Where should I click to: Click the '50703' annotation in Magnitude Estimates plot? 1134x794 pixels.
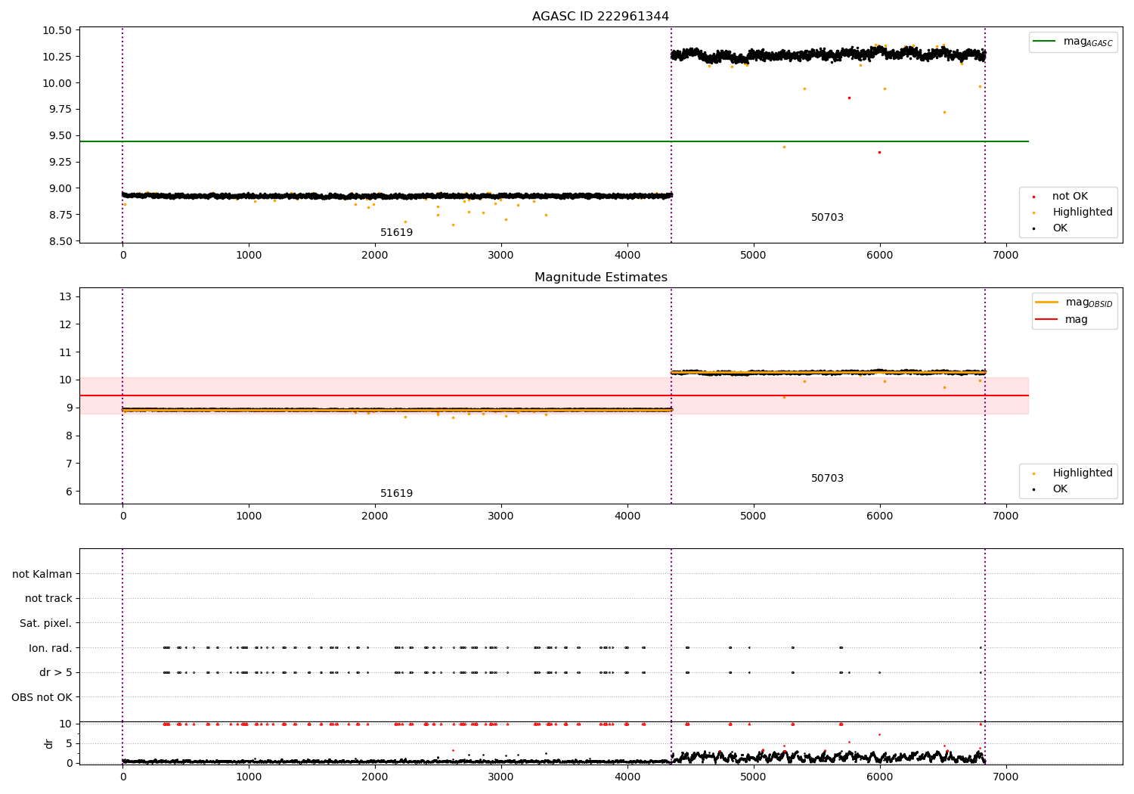coord(827,479)
